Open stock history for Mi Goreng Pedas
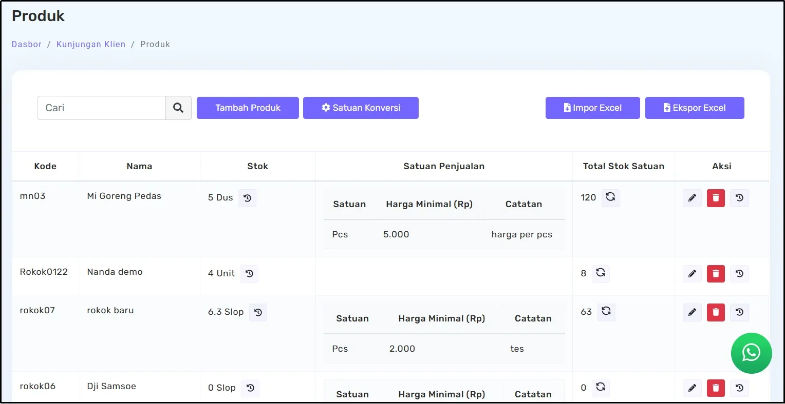 [x=248, y=198]
